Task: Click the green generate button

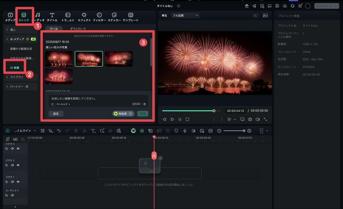Action: point(143,114)
